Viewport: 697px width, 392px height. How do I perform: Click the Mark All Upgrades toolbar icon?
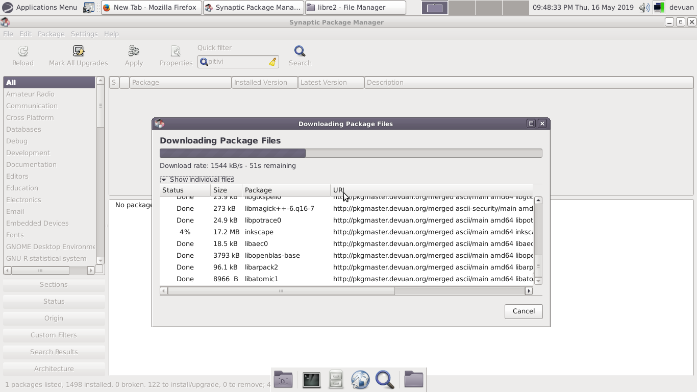(x=78, y=51)
